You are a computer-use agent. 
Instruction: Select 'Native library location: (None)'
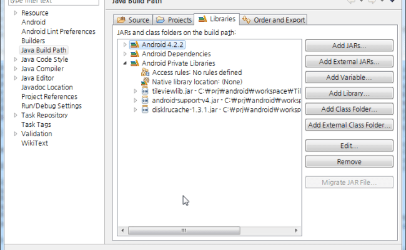197,82
